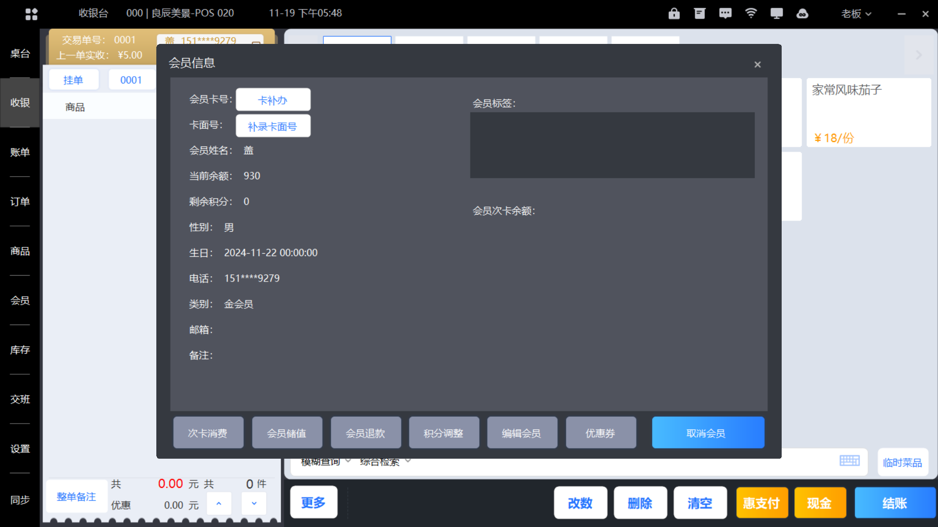Expand the 老板 user dropdown

click(x=856, y=14)
